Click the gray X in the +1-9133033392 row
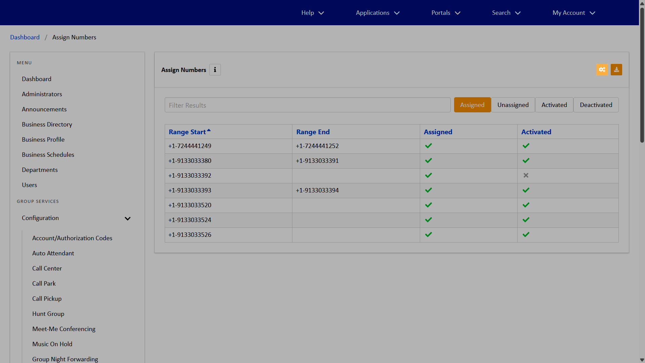This screenshot has height=363, width=645. pos(526,175)
